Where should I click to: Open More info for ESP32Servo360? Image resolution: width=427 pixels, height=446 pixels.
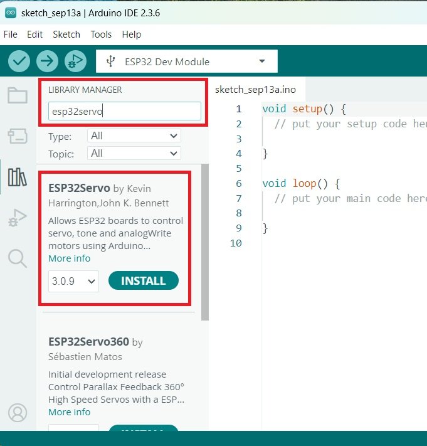point(70,412)
